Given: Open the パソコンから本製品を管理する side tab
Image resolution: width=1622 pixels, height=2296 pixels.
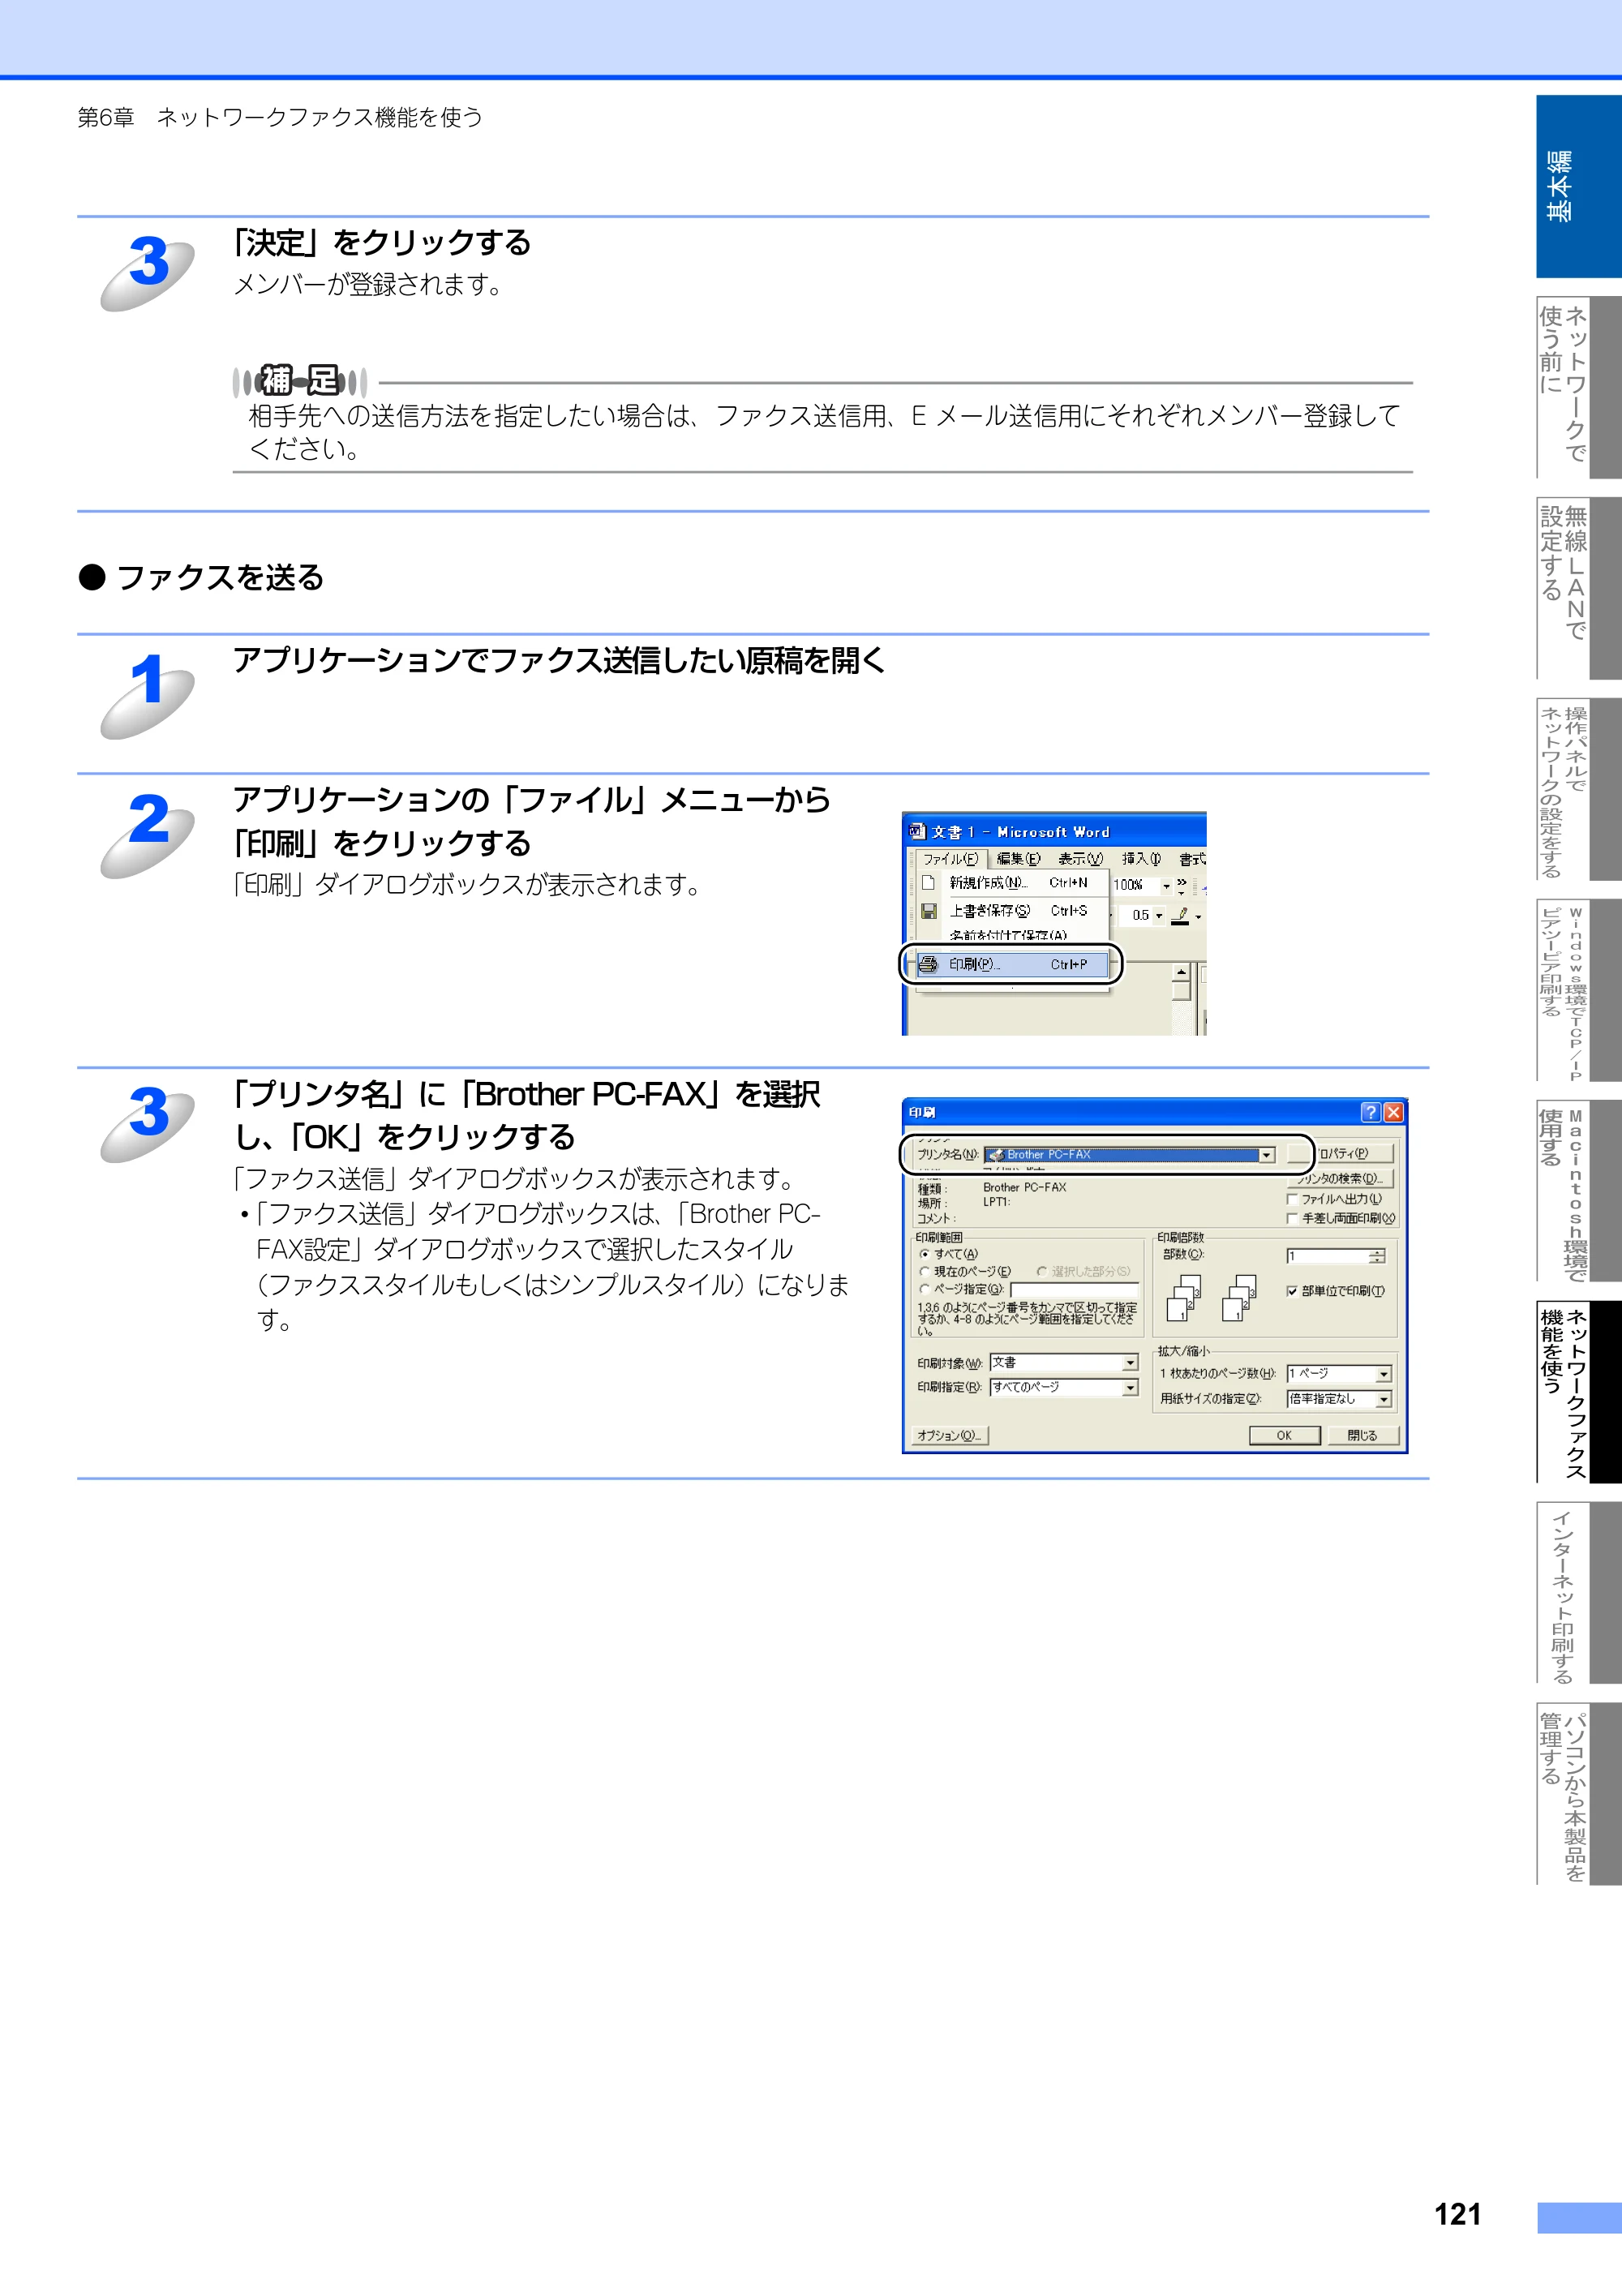Looking at the screenshot, I should click(x=1578, y=1793).
